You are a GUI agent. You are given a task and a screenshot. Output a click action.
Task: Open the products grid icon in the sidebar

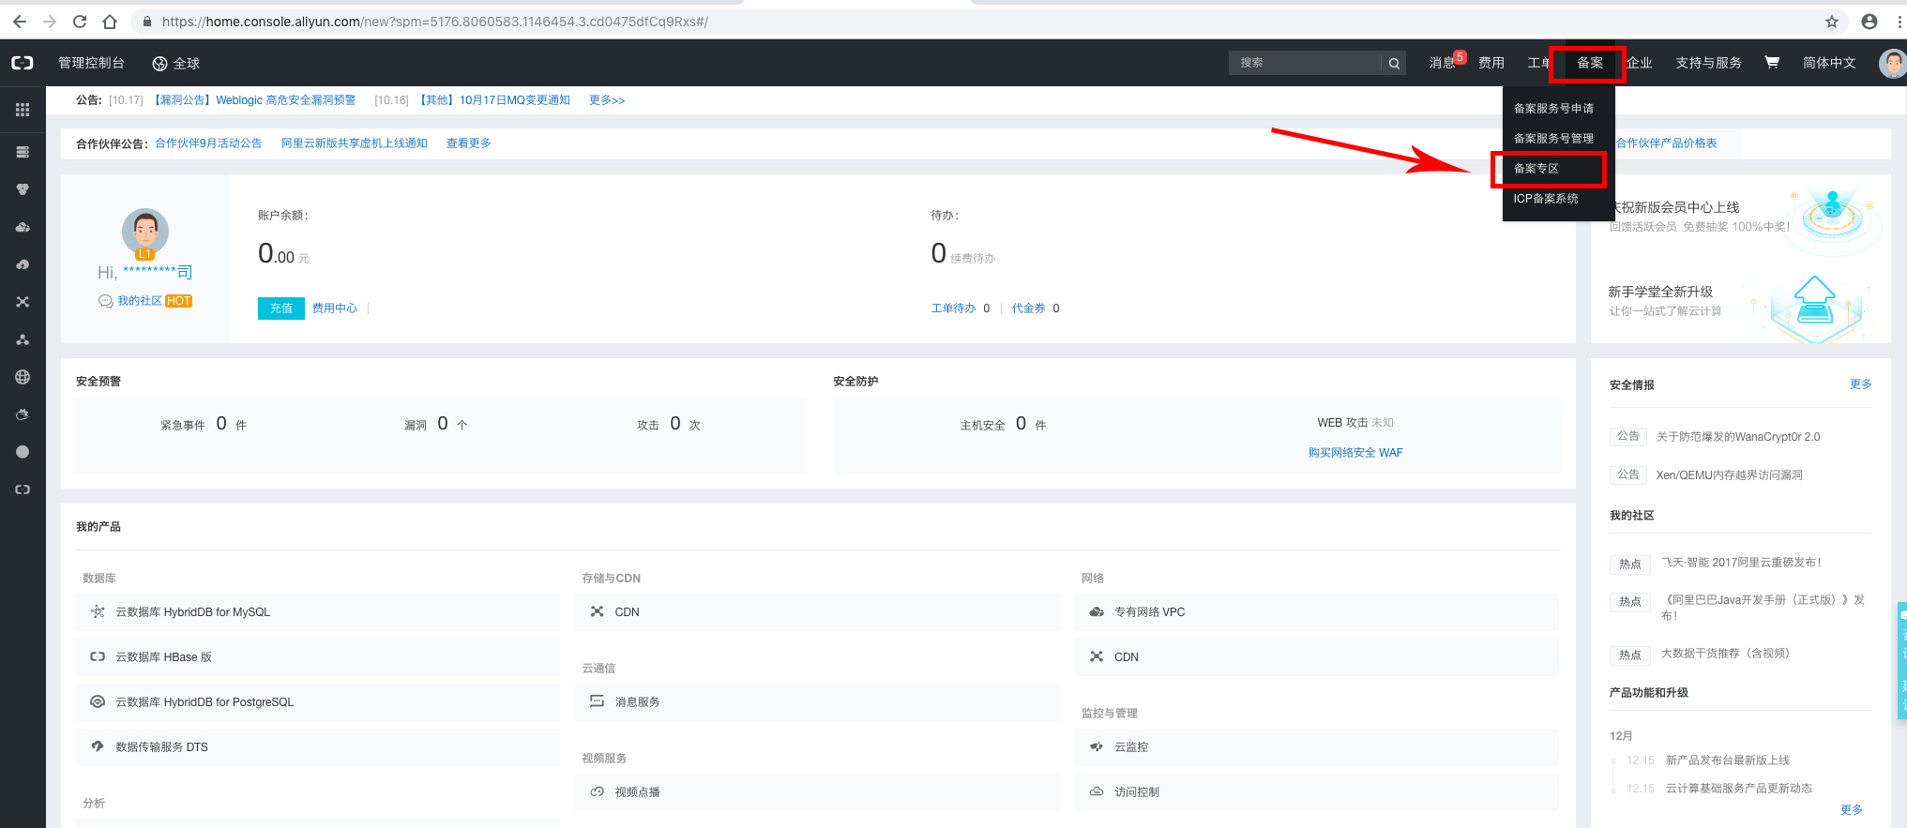23,110
